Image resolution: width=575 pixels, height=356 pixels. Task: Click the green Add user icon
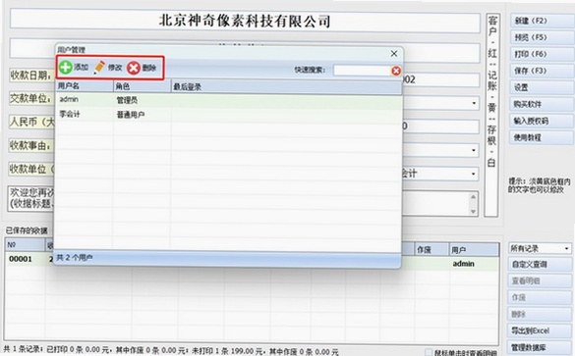[x=66, y=68]
